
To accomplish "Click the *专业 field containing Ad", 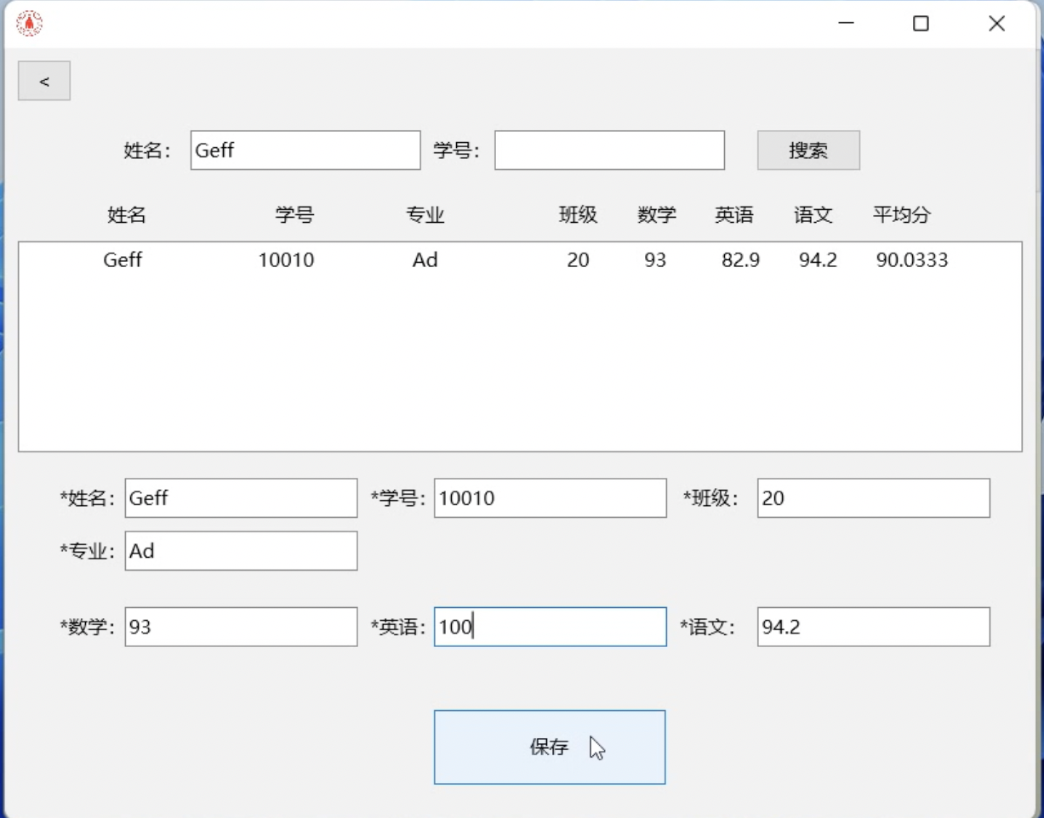I will click(241, 551).
